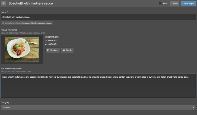Screen dimensions: 197x115
Task: Go back using the arrow button
Action: click(x=4, y=3)
